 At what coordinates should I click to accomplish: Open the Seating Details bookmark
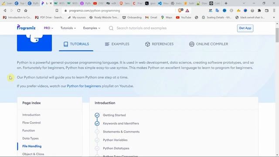217,17
